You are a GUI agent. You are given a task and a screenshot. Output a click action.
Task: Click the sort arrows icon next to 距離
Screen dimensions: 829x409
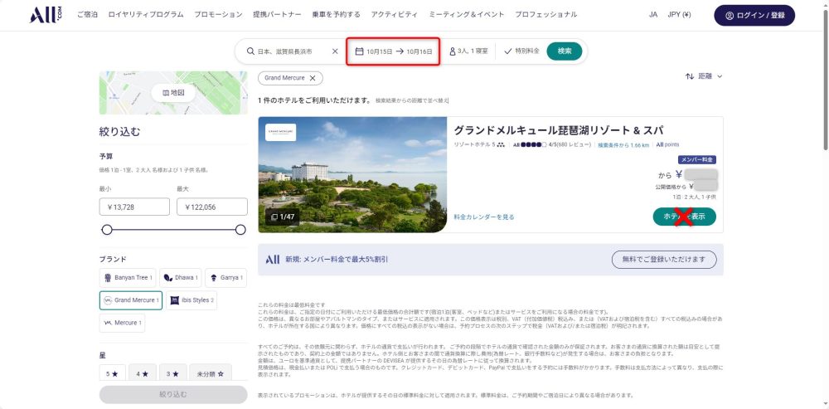click(x=690, y=76)
